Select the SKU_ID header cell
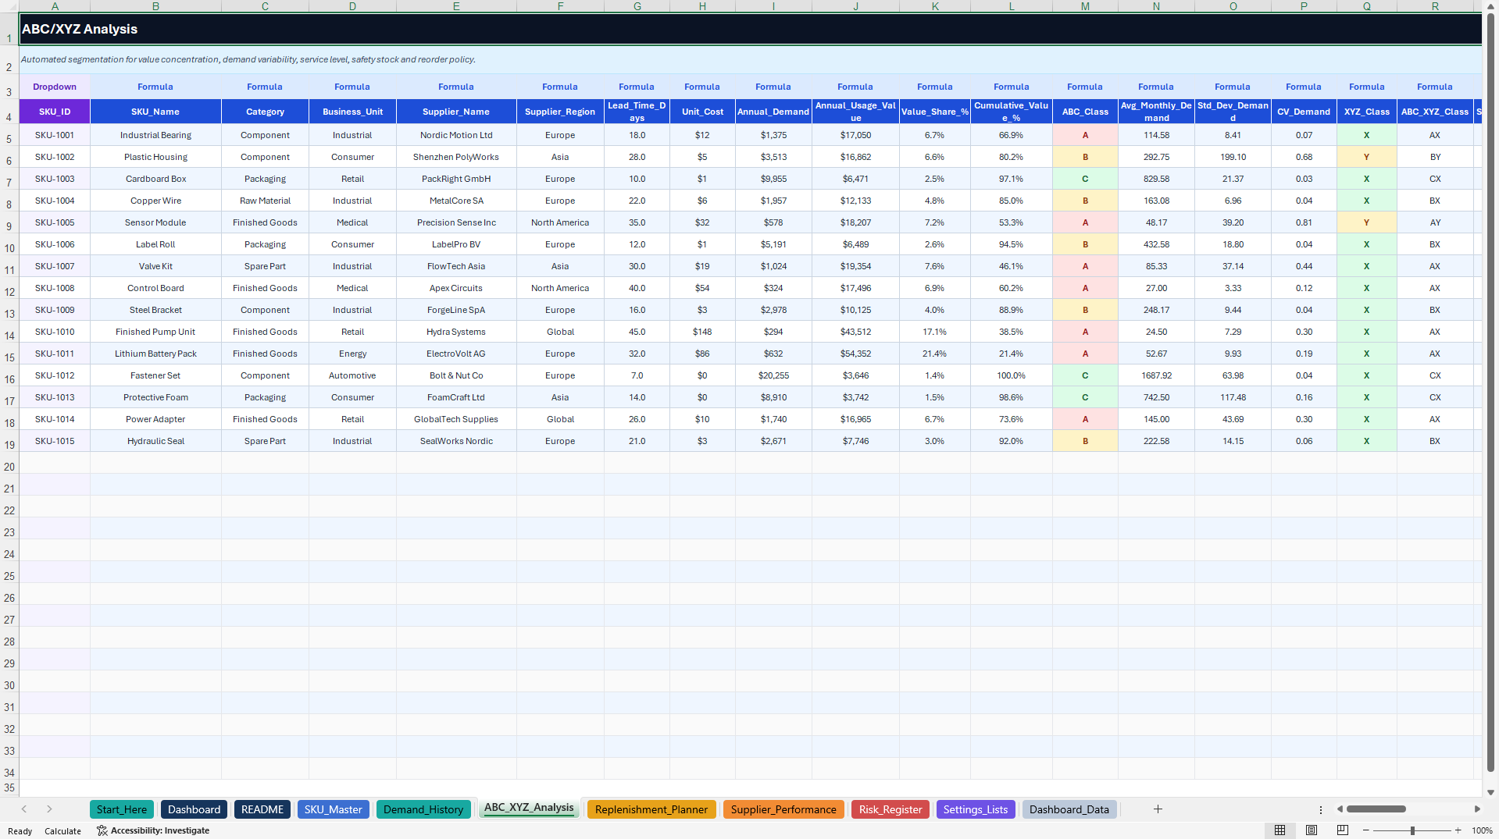 [55, 112]
